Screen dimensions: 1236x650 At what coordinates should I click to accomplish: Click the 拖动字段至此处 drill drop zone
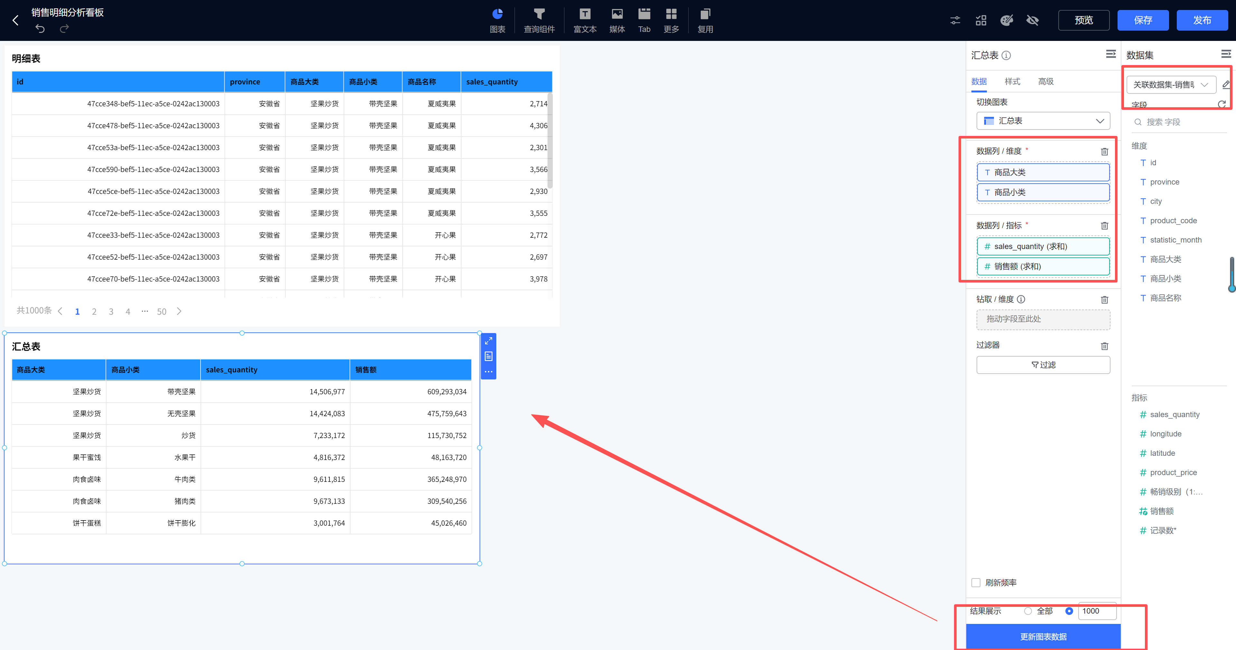tap(1043, 319)
